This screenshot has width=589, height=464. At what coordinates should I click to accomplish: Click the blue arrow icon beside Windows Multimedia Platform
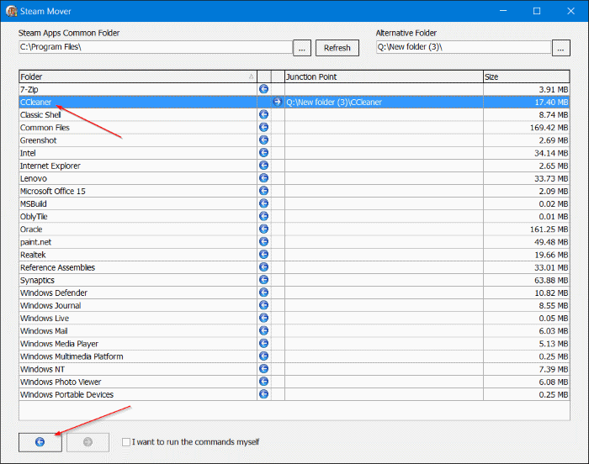pos(263,356)
